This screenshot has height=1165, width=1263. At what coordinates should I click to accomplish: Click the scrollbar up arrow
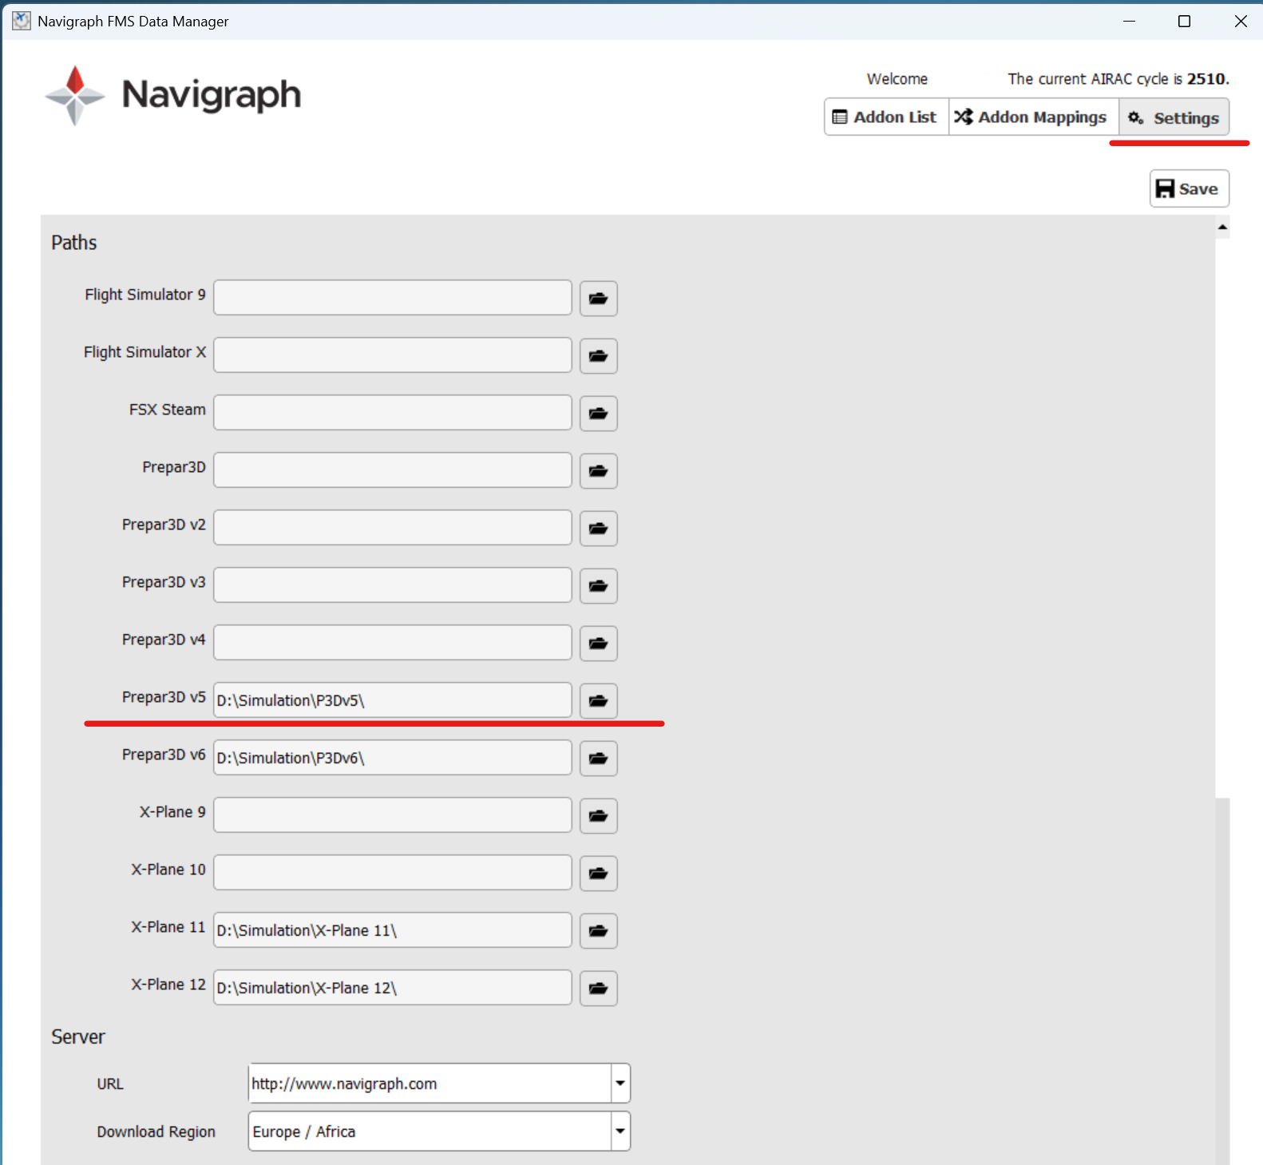pos(1222,228)
